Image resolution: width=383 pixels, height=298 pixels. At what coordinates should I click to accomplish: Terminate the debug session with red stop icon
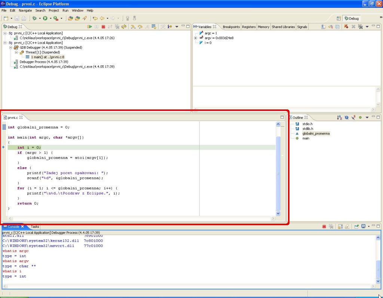pyautogui.click(x=104, y=27)
